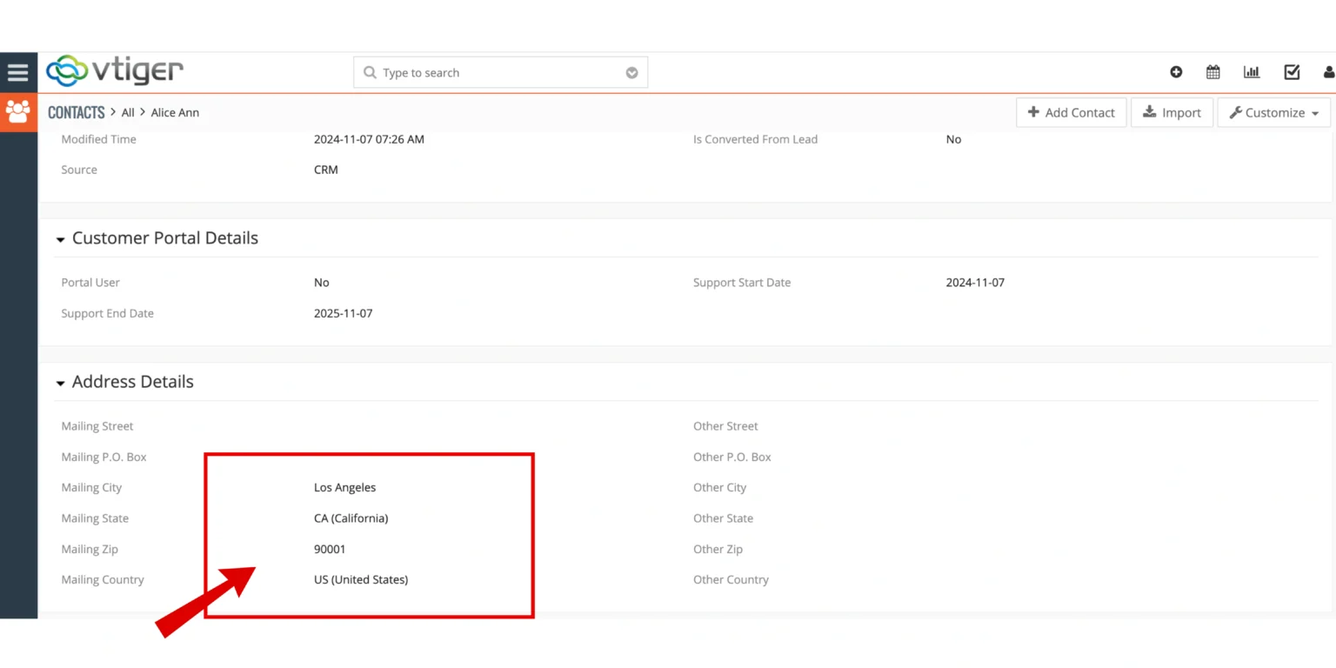Go to CONTACTS in the breadcrumb
The image size is (1336, 668).
pyautogui.click(x=76, y=112)
